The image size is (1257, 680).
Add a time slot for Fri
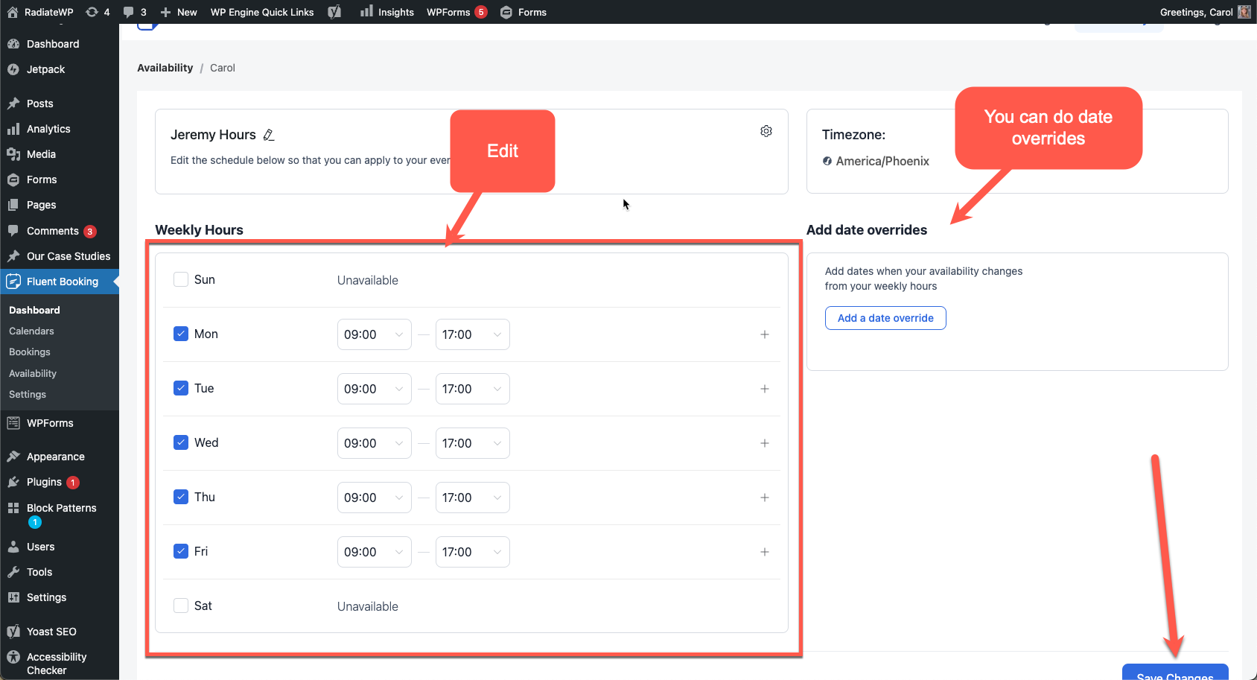tap(765, 552)
